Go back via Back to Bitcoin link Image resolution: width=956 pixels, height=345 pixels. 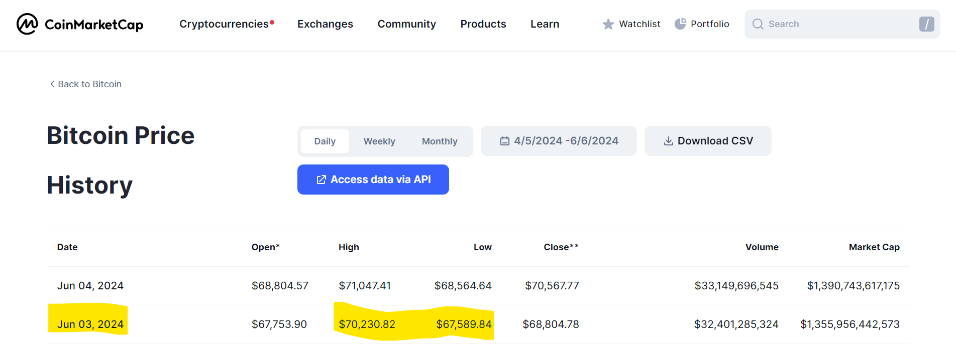tap(86, 84)
